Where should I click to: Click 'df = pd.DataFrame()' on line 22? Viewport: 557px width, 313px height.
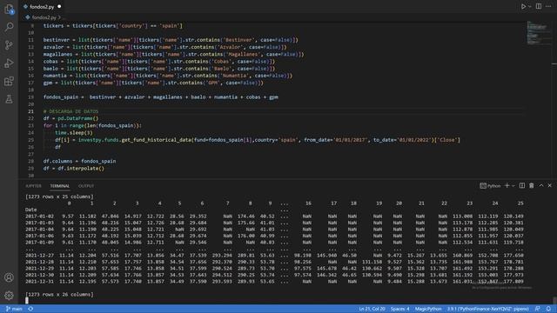[x=70, y=118]
